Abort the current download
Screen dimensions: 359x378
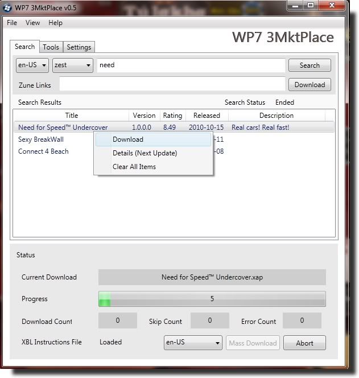tap(304, 343)
